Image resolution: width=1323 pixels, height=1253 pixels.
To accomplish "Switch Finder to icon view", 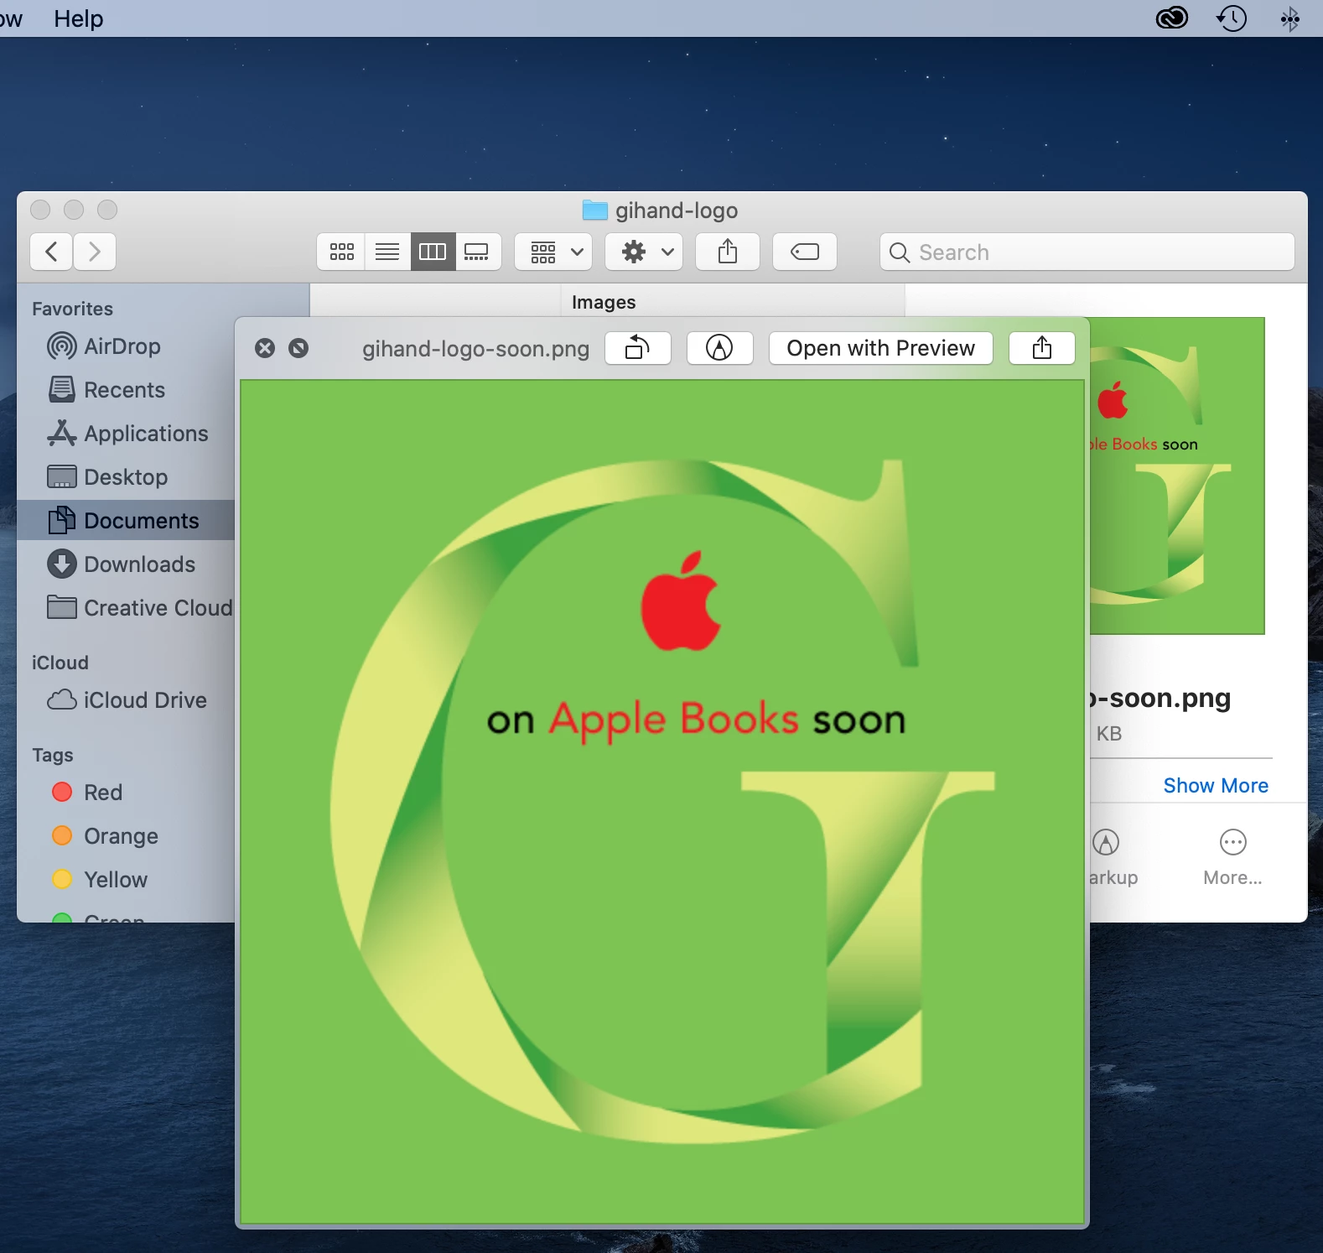I will 341,252.
